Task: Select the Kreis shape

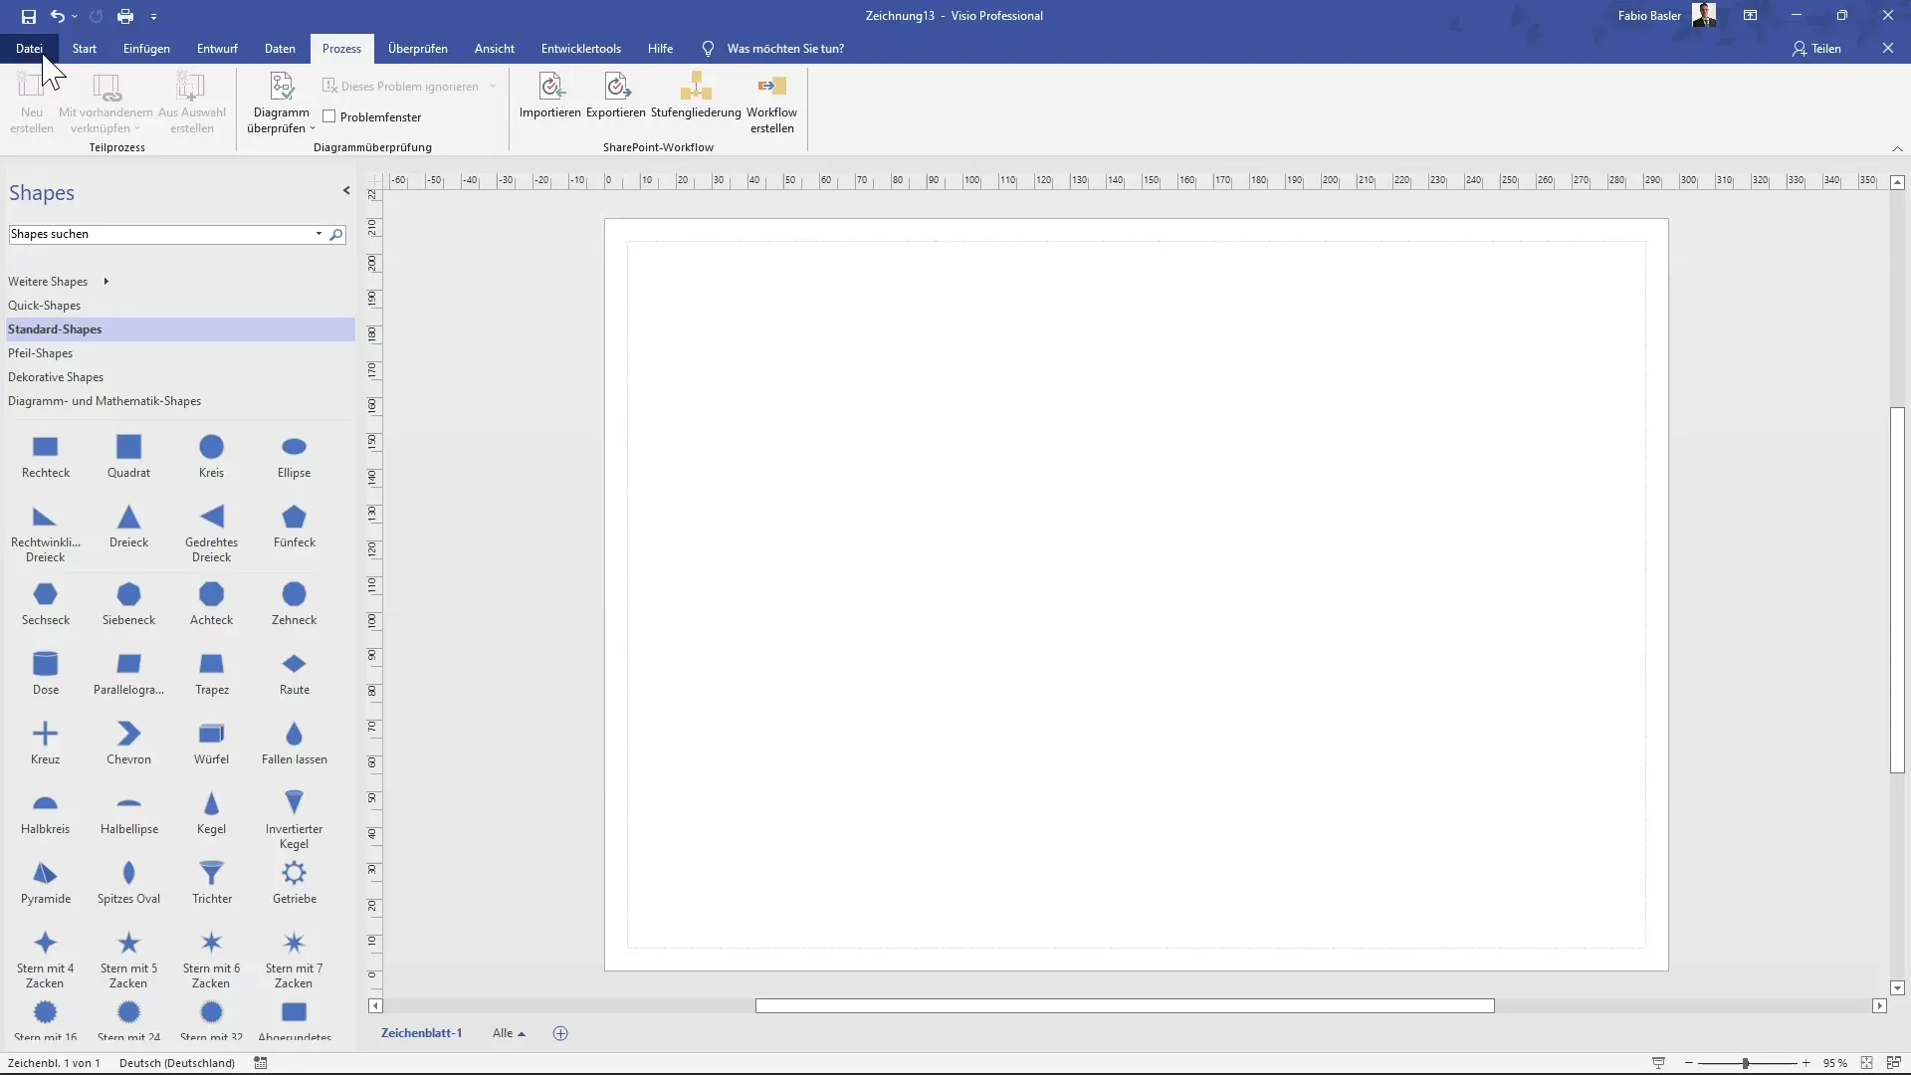Action: coord(212,457)
